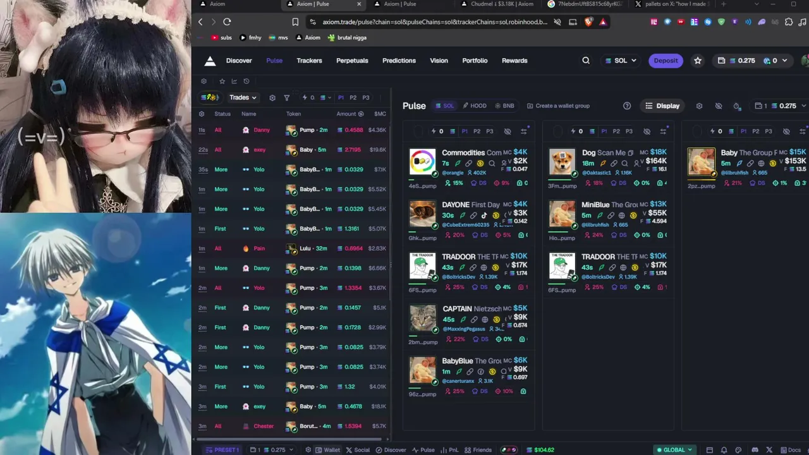Open the Vision tab
809x455 pixels.
pos(439,61)
